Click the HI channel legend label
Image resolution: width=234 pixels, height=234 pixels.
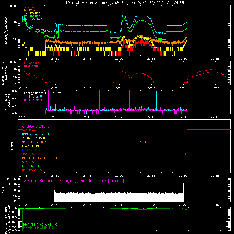point(32,66)
